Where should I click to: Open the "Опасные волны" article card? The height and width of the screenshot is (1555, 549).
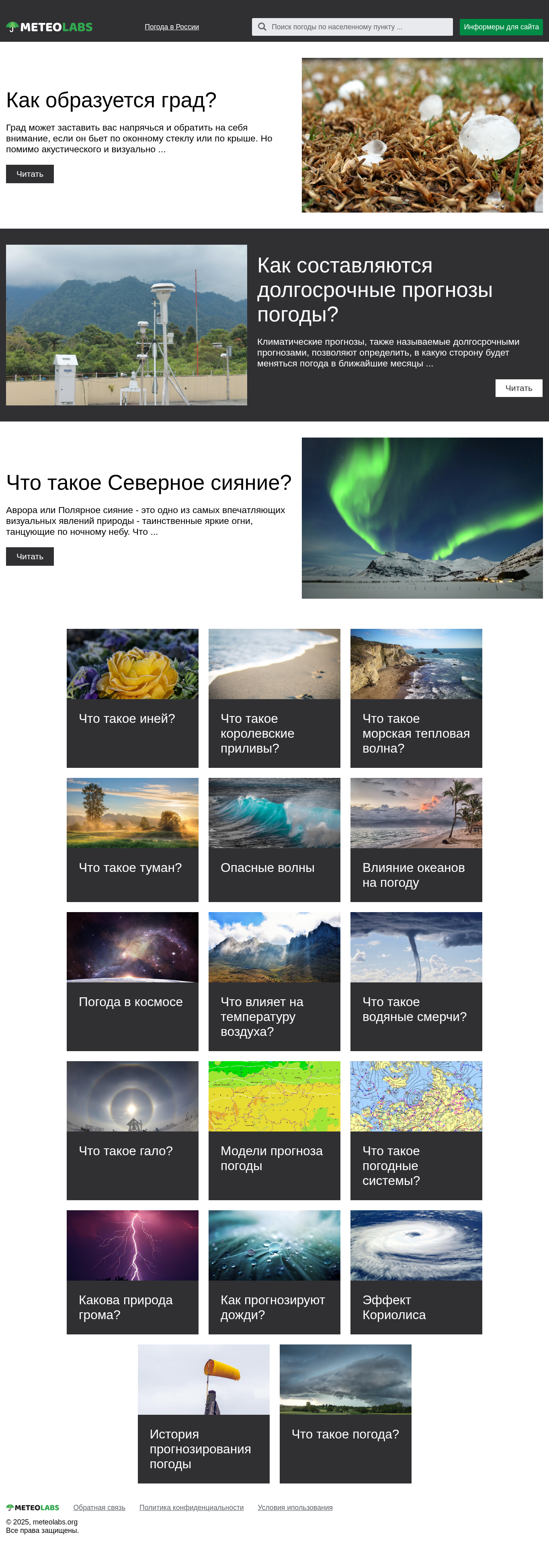tap(274, 840)
